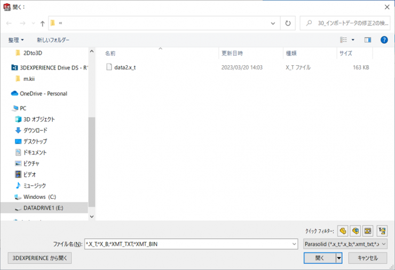Toggle the assemblies quick filter icon
395x270 pixels.
355,231
